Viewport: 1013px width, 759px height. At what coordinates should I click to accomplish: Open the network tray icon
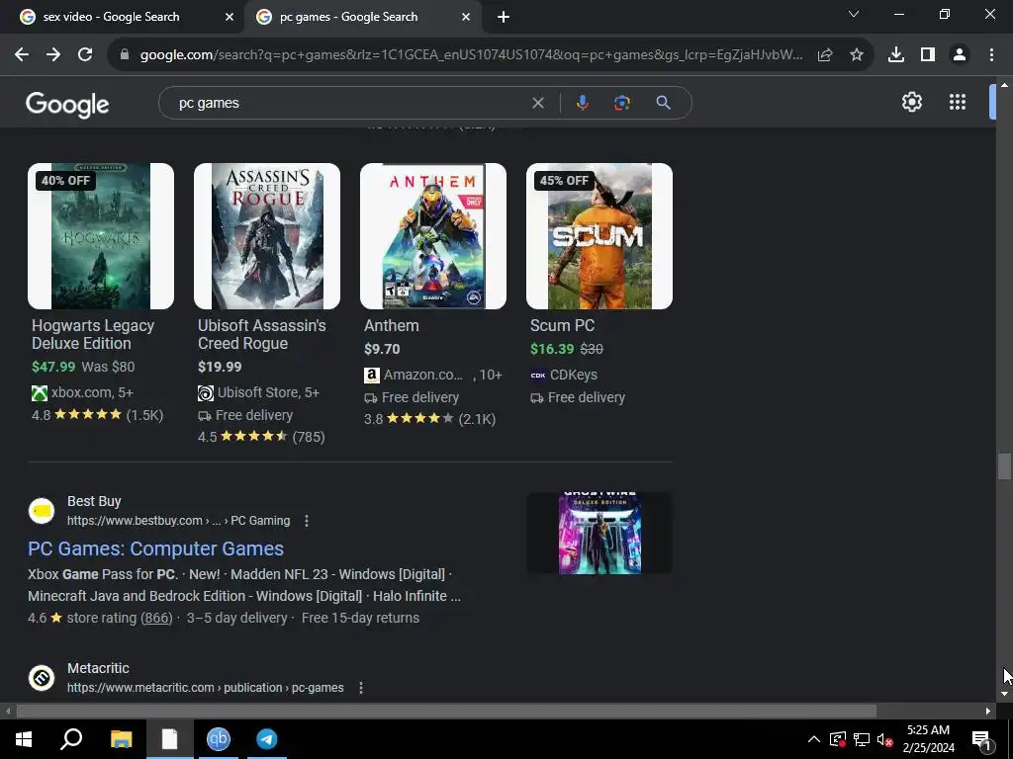pyautogui.click(x=862, y=739)
